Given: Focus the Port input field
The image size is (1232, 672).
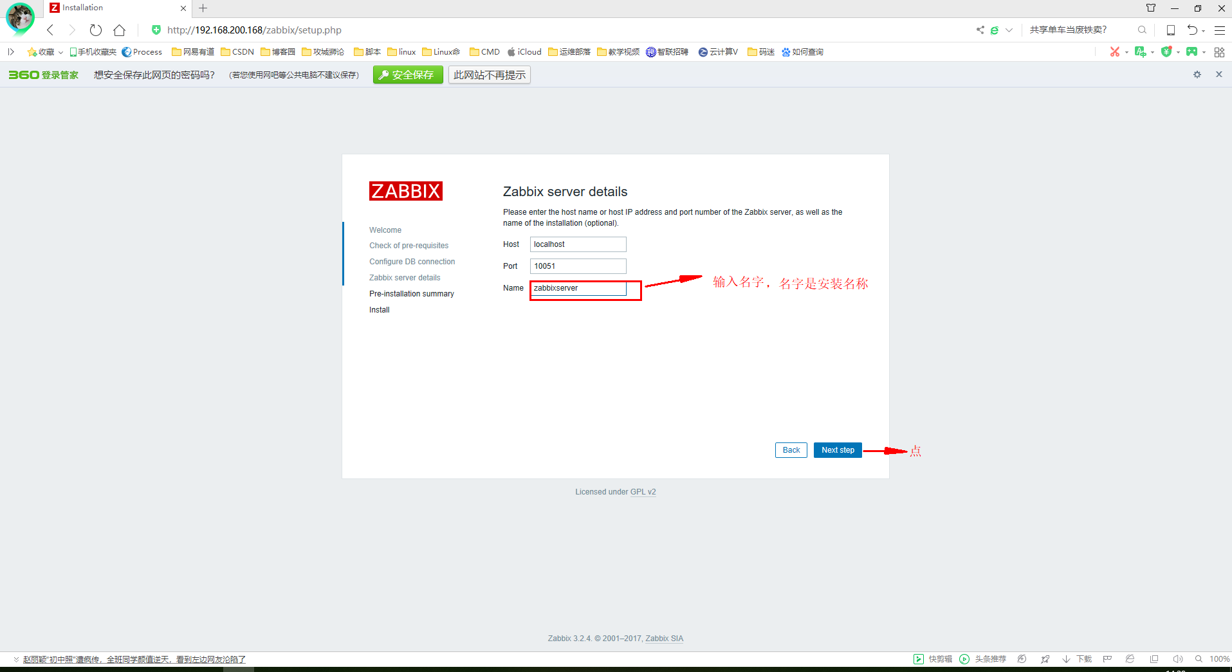Looking at the screenshot, I should click(578, 266).
